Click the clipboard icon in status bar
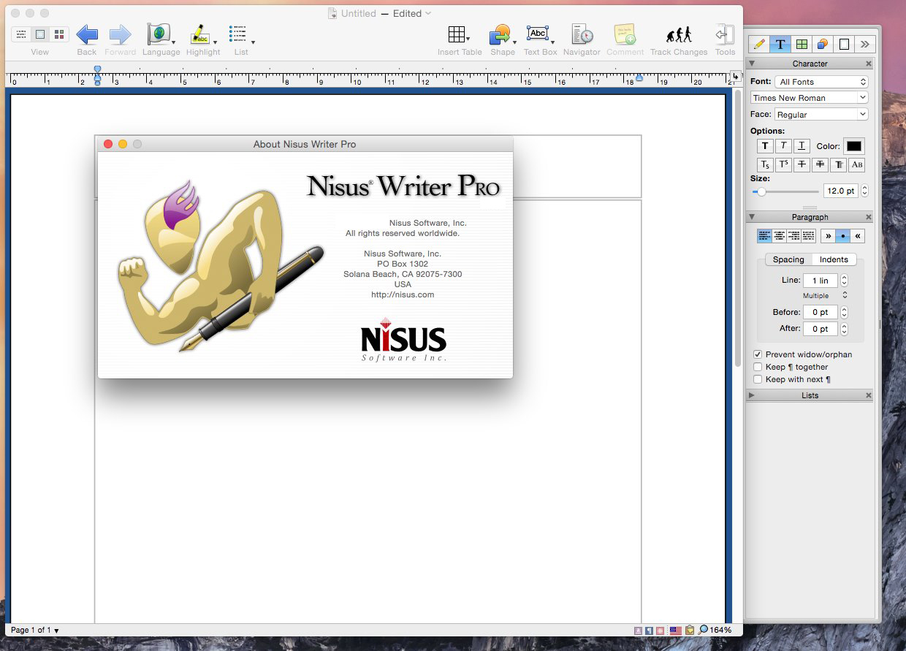Screen dimensions: 906x651 (x=690, y=630)
